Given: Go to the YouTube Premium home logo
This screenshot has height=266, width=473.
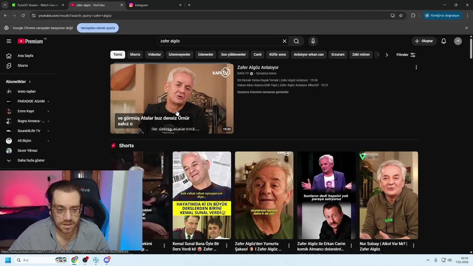Looking at the screenshot, I should [30, 41].
